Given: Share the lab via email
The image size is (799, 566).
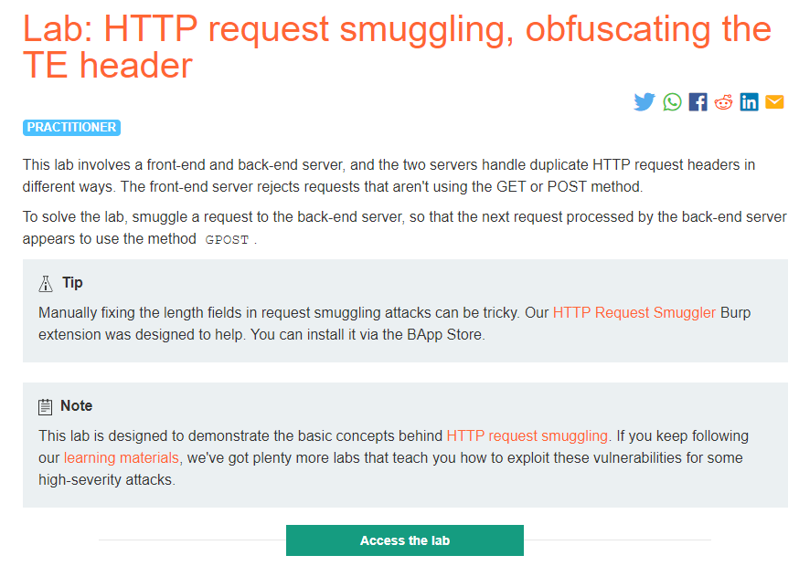Looking at the screenshot, I should [774, 101].
